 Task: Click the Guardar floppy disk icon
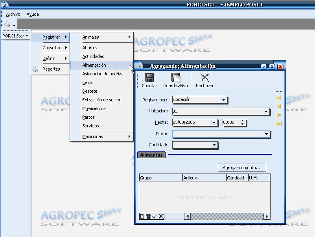pos(149,78)
